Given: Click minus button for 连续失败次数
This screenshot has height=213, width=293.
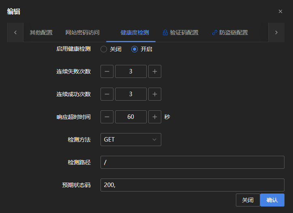Looking at the screenshot, I should 107,71.
